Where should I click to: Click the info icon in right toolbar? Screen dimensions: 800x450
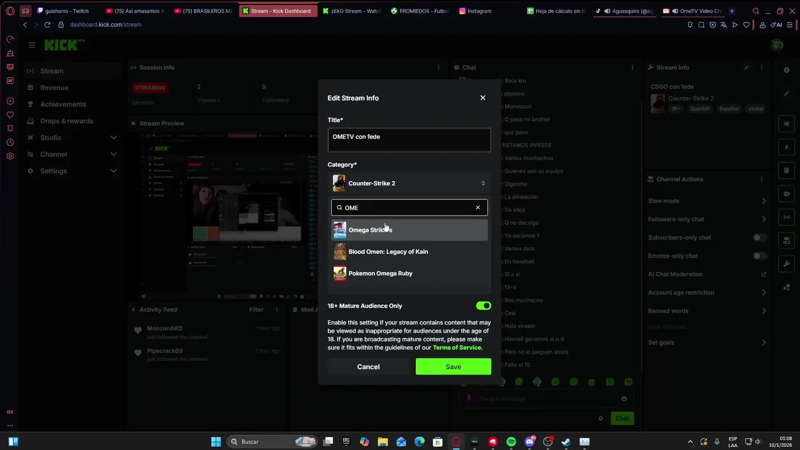point(787,70)
